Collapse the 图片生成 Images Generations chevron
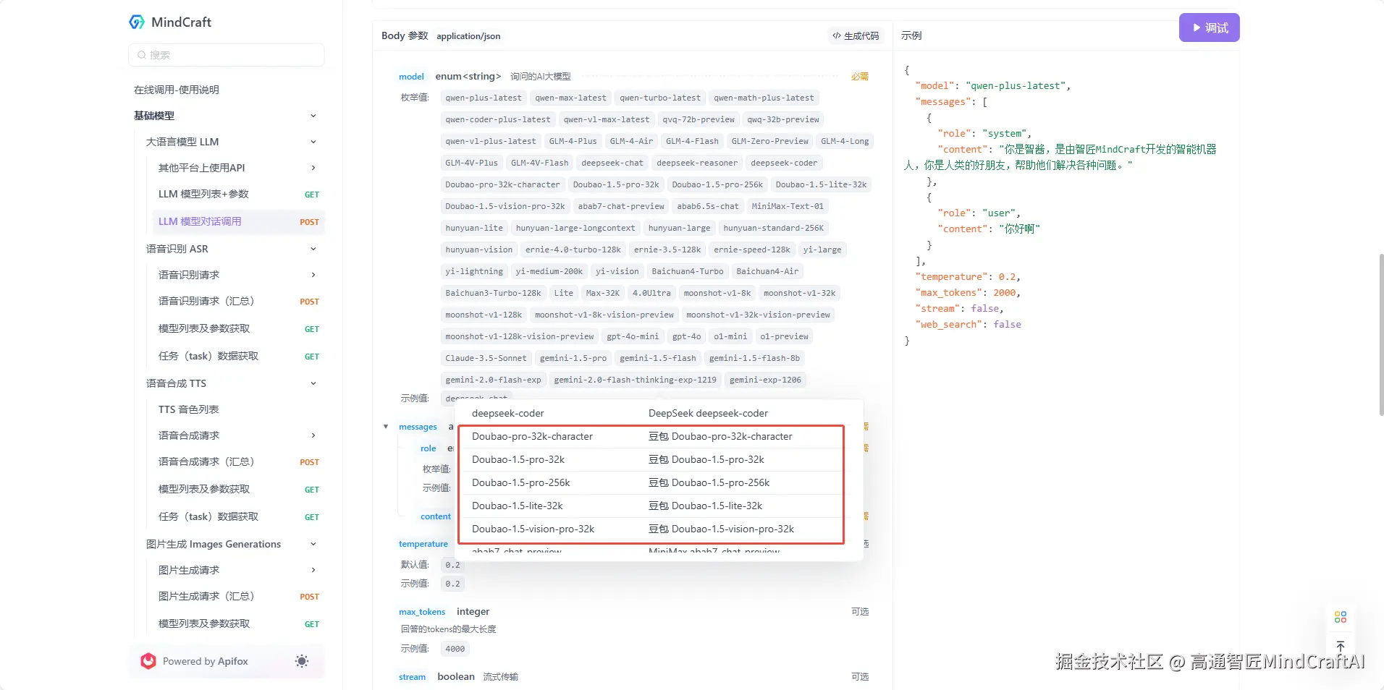This screenshot has width=1384, height=690. (313, 544)
